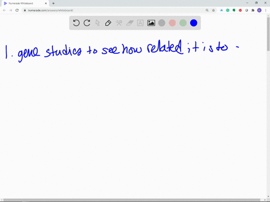Open a new browser tab
This screenshot has width=270, height=202.
[x=53, y=3]
